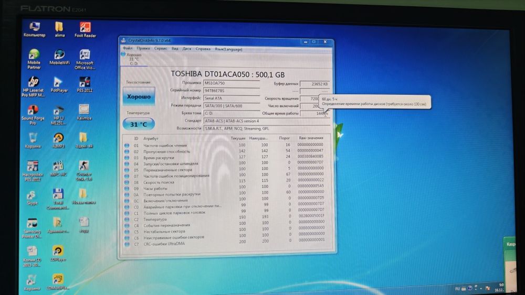The height and width of the screenshot is (295, 525).
Task: Open the Язык(Language) menu
Action: pos(228,49)
